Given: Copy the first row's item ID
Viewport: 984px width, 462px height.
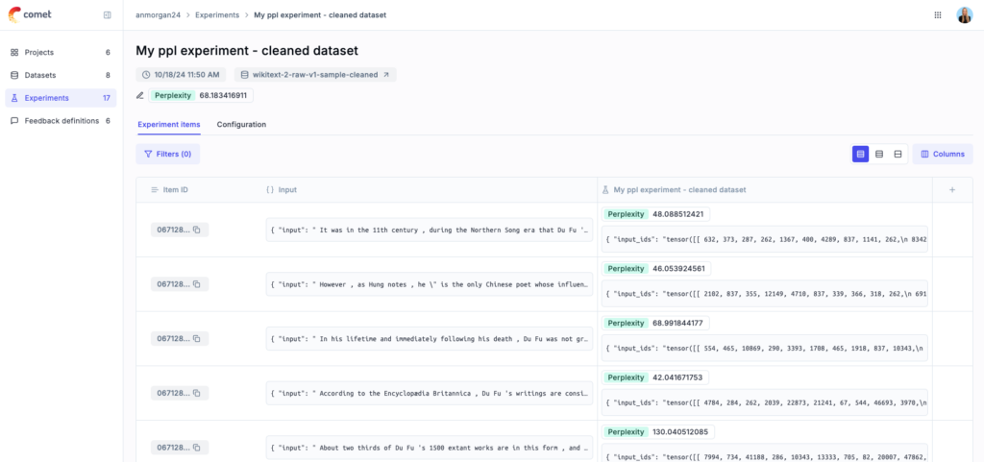Looking at the screenshot, I should 197,230.
